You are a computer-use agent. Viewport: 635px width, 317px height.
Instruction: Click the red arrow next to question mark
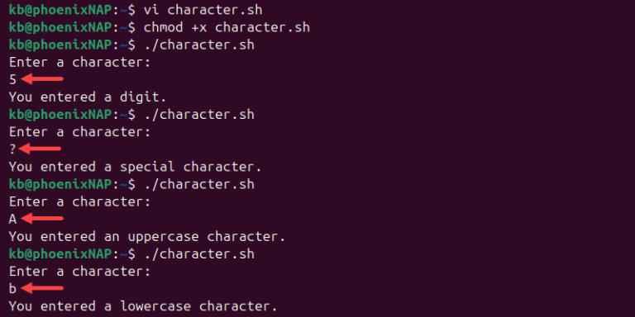click(40, 149)
